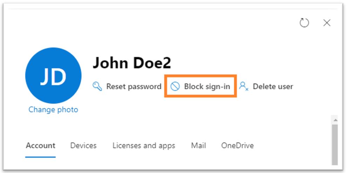Click the key icon for Reset password
The width and height of the screenshot is (347, 173).
pyautogui.click(x=97, y=87)
